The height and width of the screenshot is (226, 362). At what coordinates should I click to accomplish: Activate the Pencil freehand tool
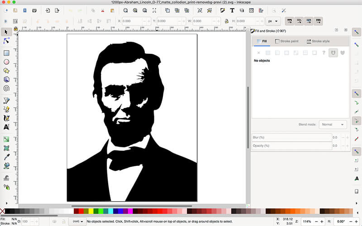[x=6, y=109]
